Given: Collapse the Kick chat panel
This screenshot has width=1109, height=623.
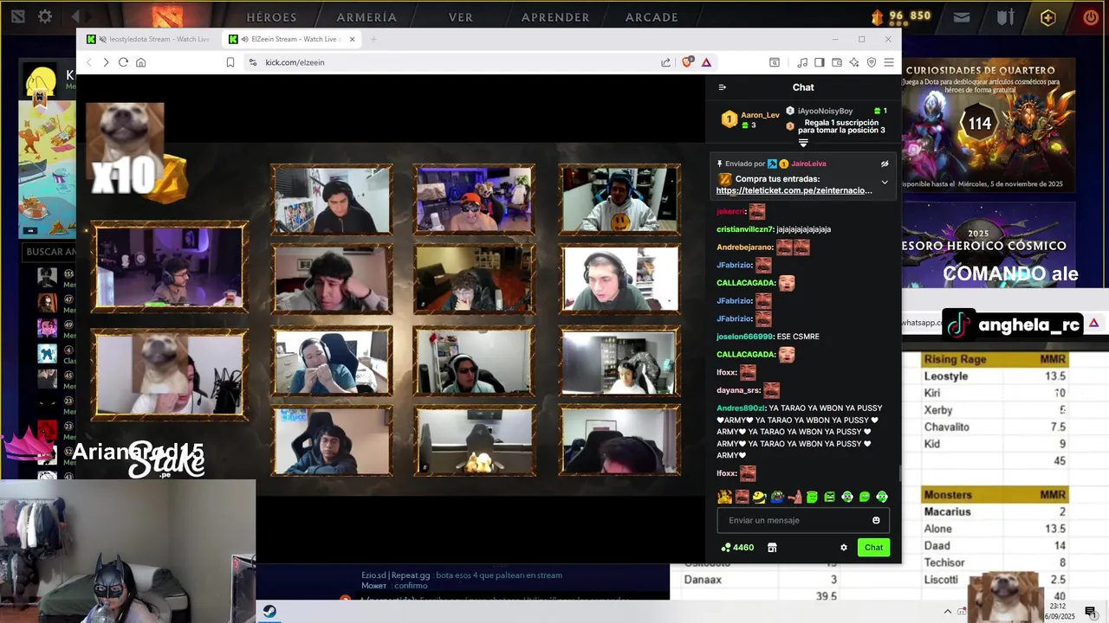Looking at the screenshot, I should coord(723,87).
